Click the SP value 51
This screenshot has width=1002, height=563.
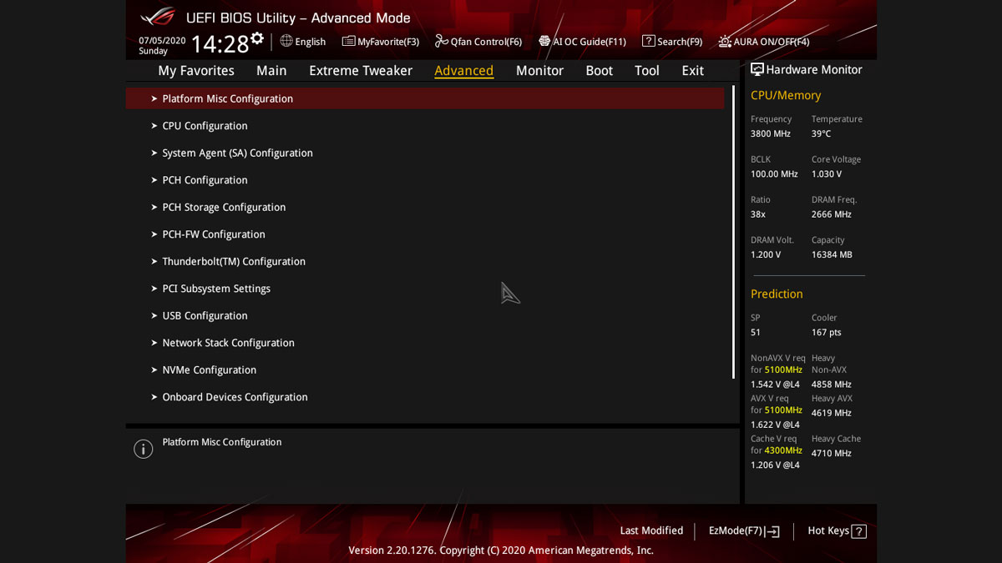pos(756,332)
